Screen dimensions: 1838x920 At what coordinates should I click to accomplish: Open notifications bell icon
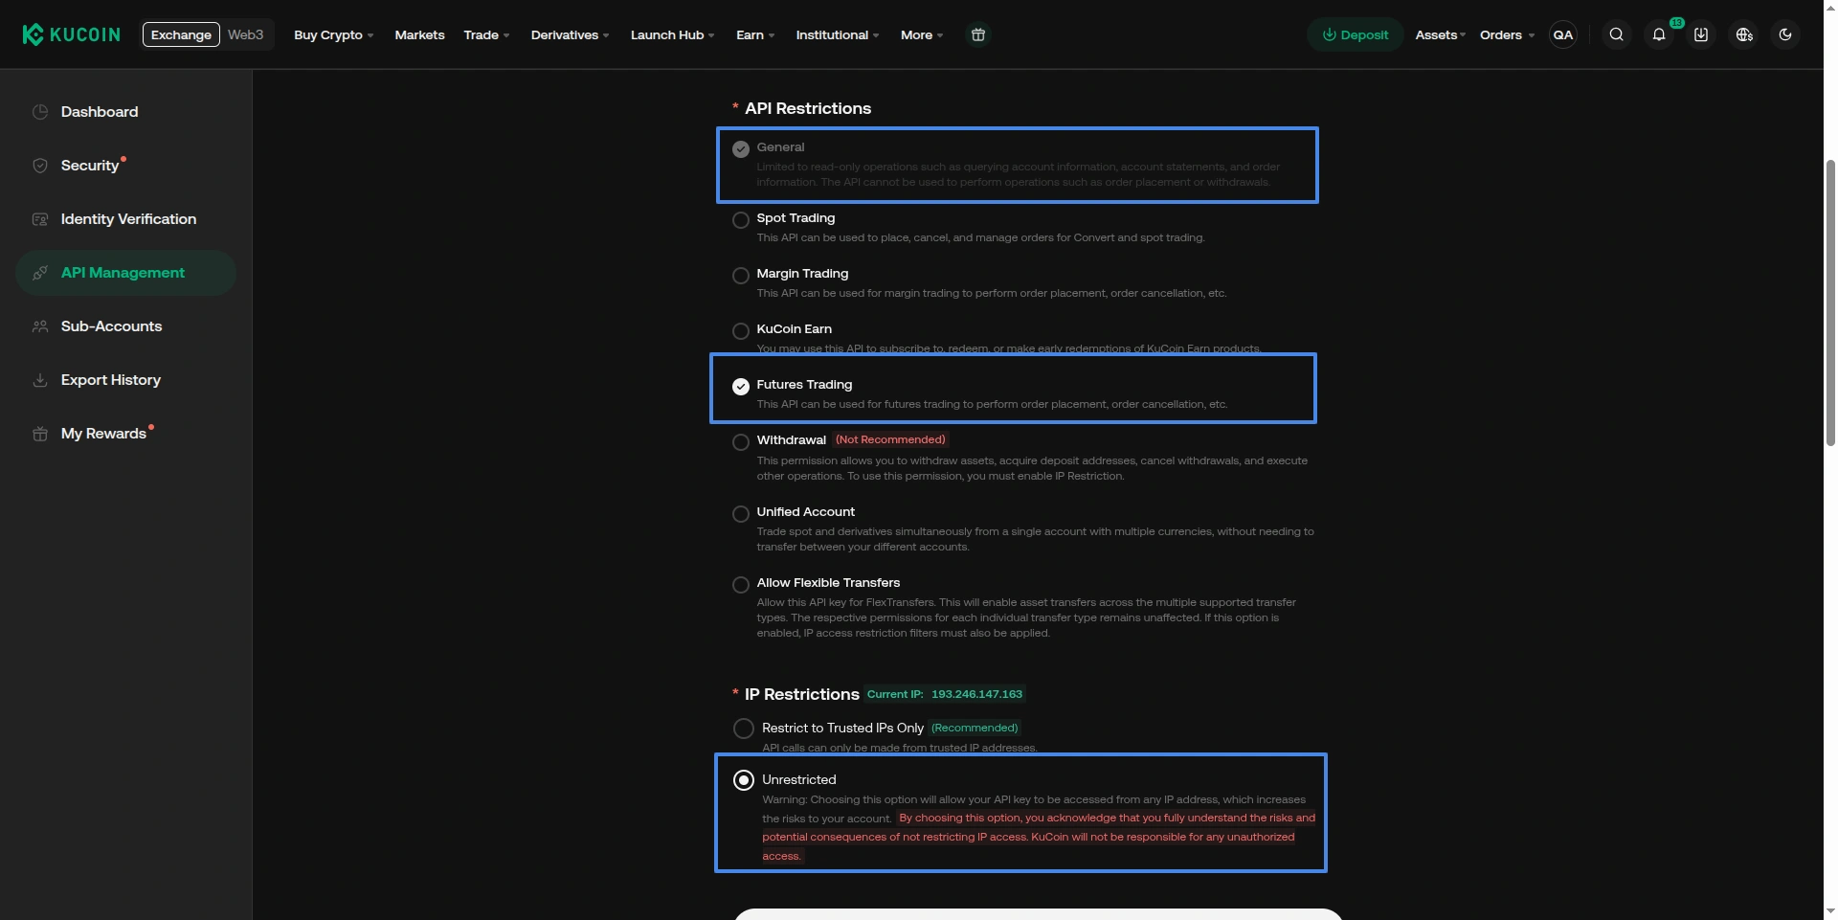click(1659, 34)
